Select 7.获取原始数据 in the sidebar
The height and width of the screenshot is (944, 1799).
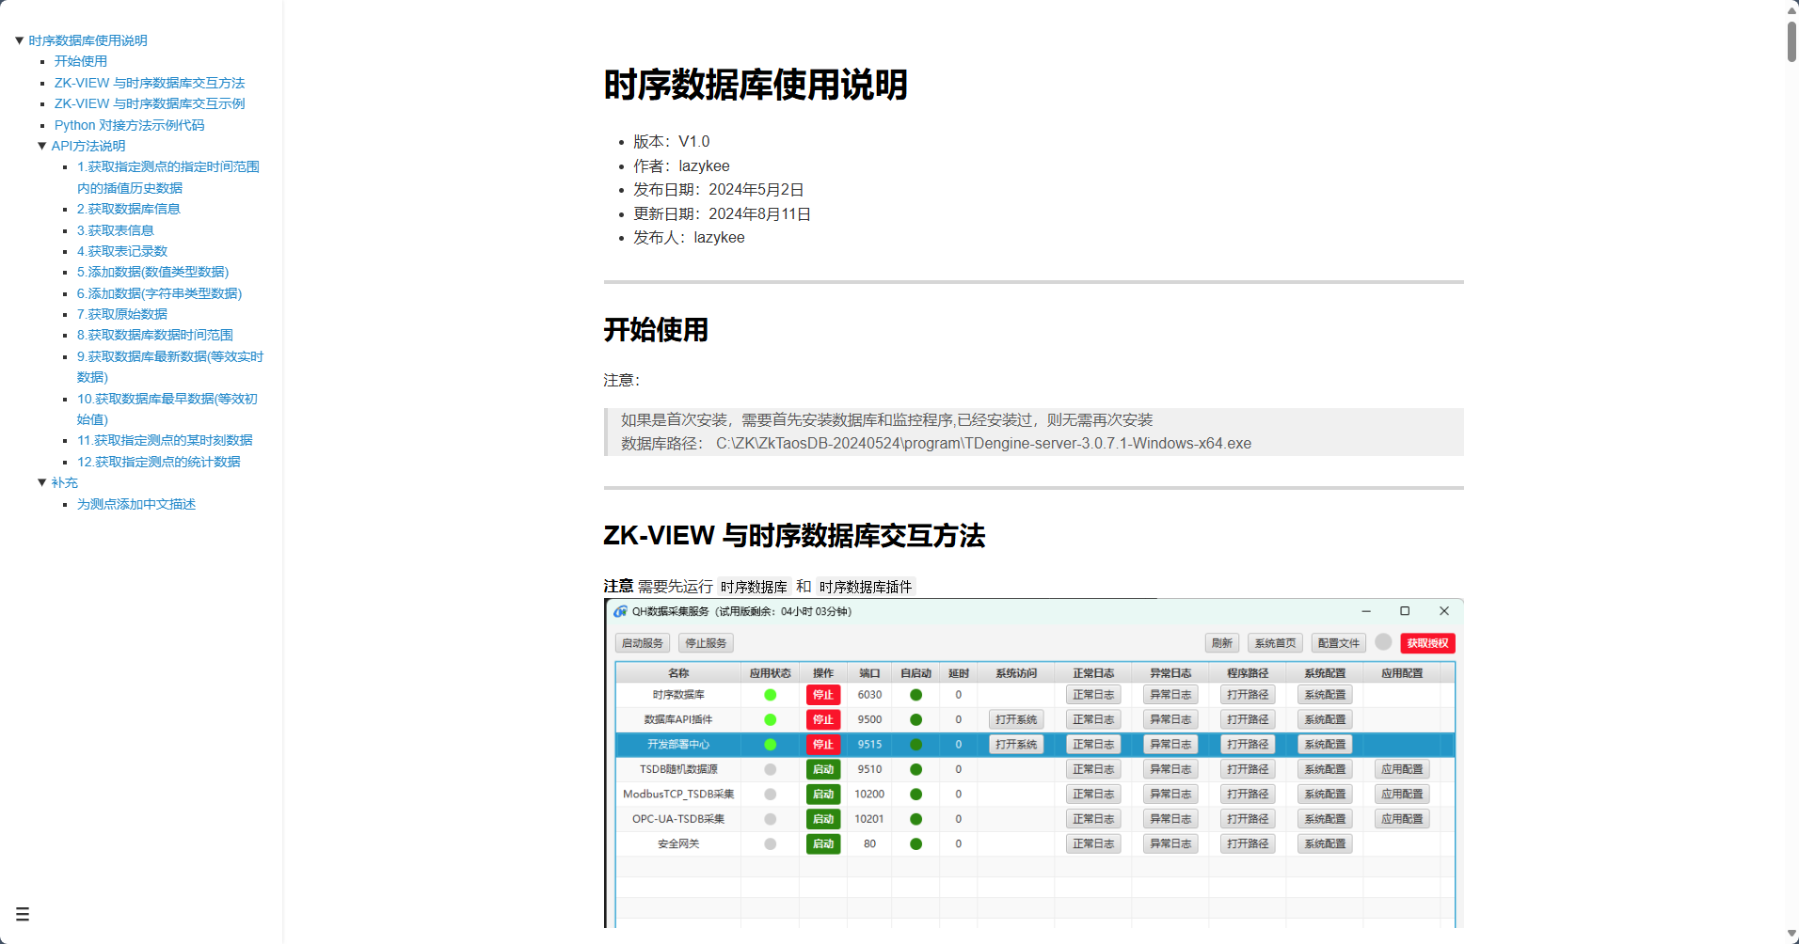pos(121,313)
